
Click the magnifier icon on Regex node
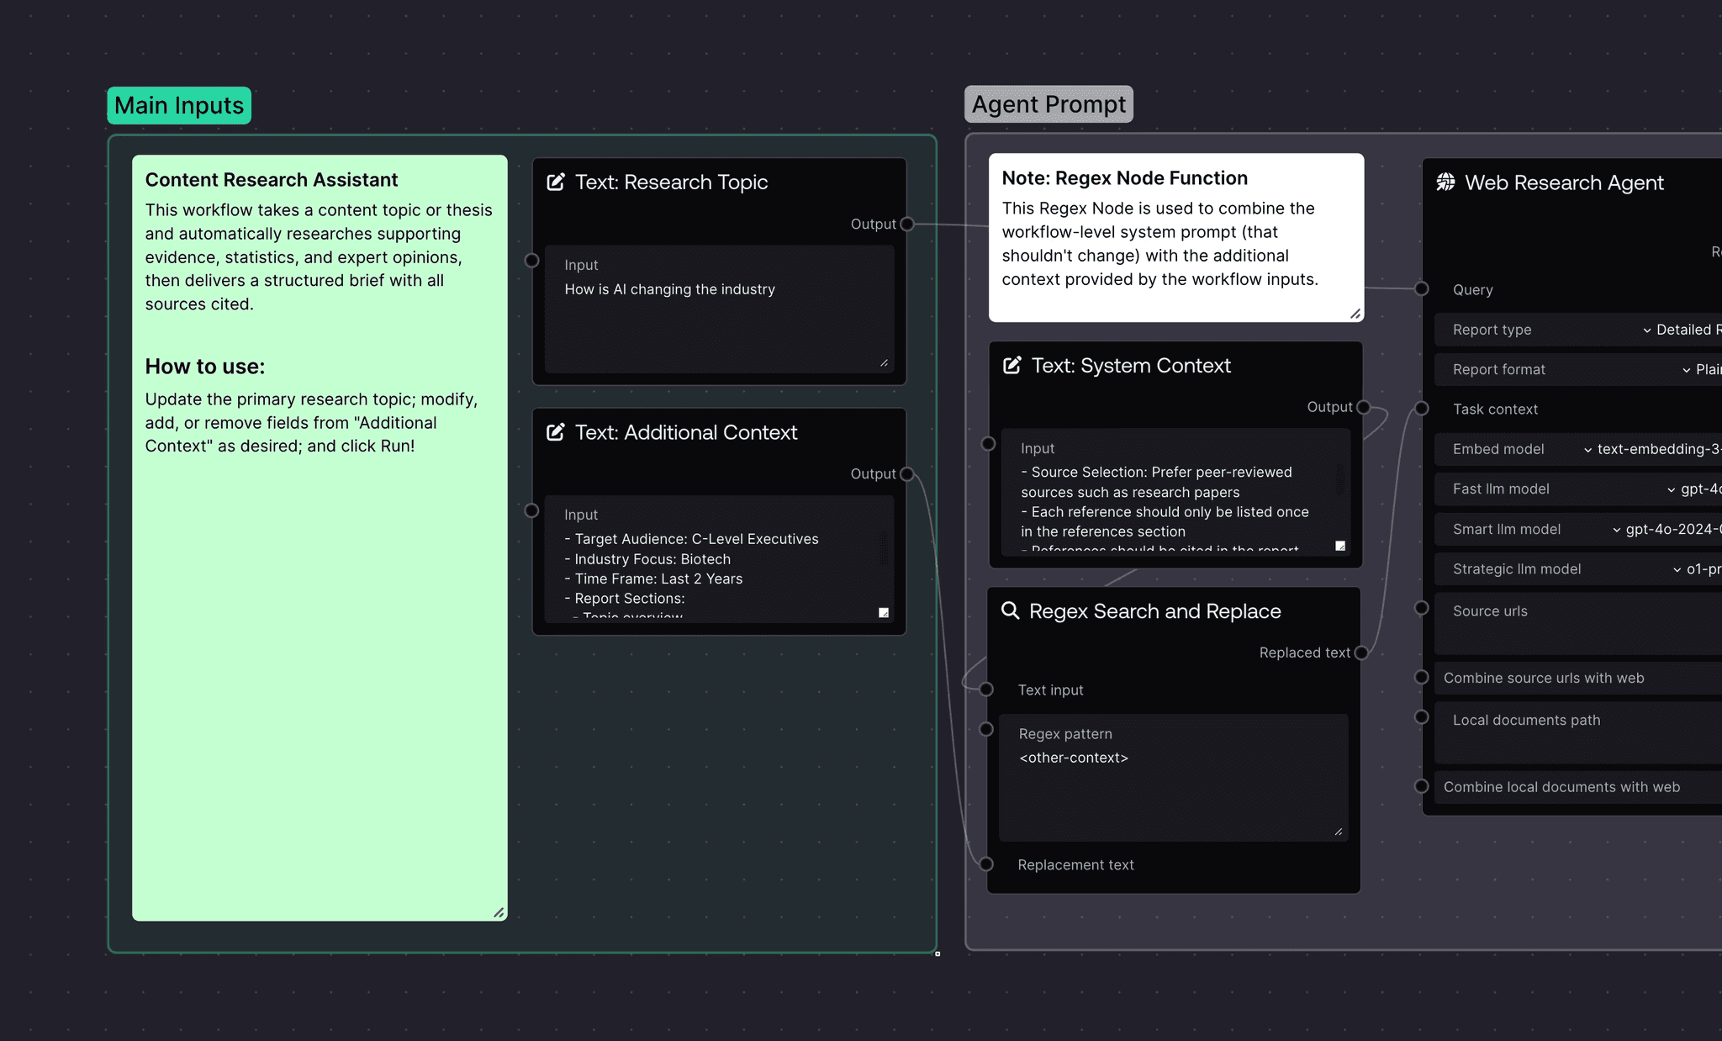coord(1010,610)
